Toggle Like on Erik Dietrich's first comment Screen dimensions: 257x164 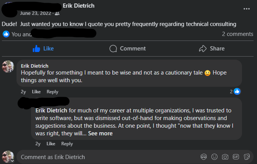point(36,92)
